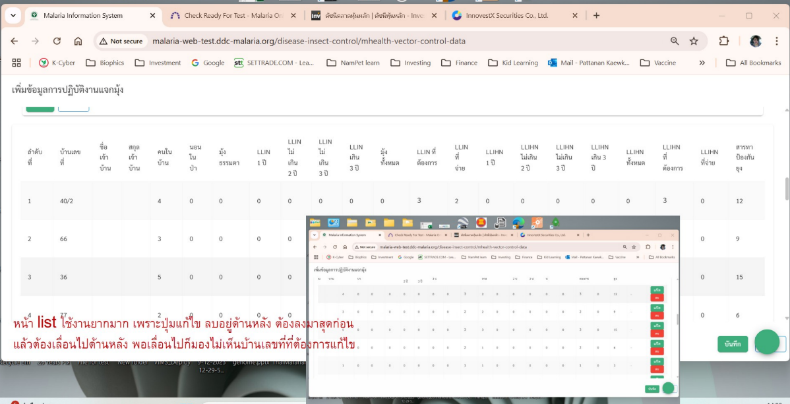Screen dimensions: 790x404
Task: Open the browser home page icon
Action: click(x=78, y=41)
